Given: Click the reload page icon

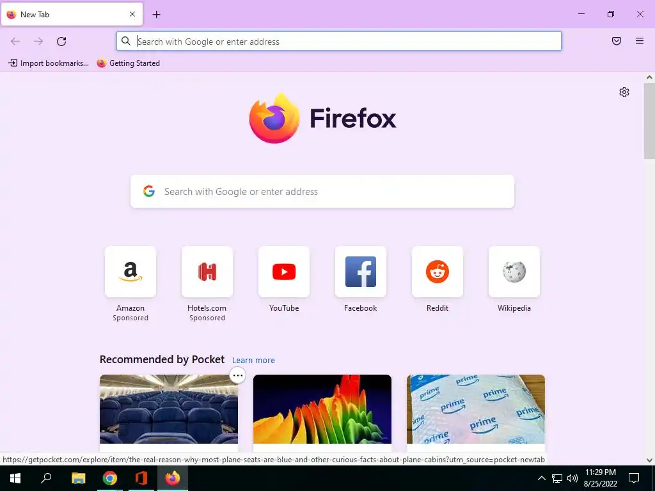Looking at the screenshot, I should (x=61, y=42).
